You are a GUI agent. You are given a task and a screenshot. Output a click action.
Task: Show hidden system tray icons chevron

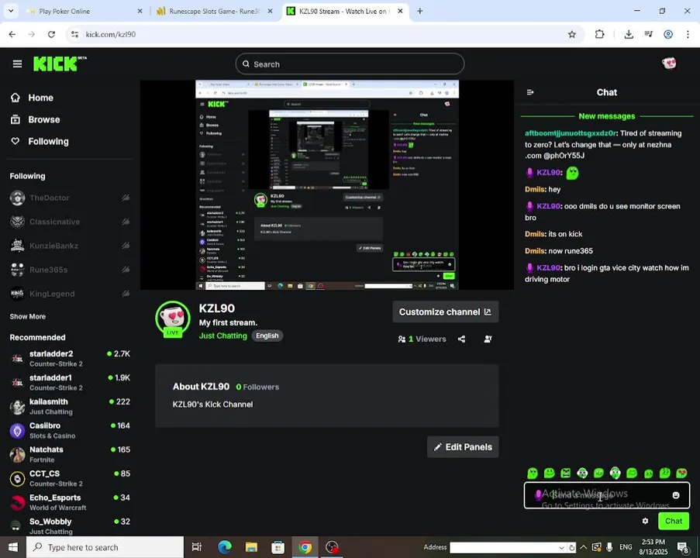pos(584,547)
